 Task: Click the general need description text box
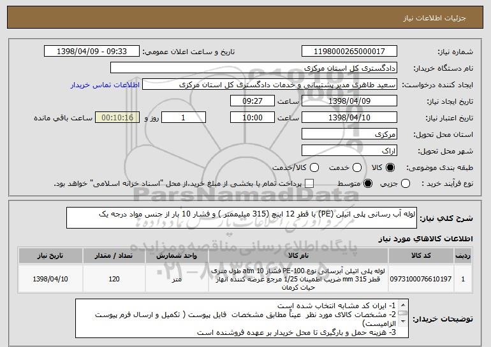(242, 218)
